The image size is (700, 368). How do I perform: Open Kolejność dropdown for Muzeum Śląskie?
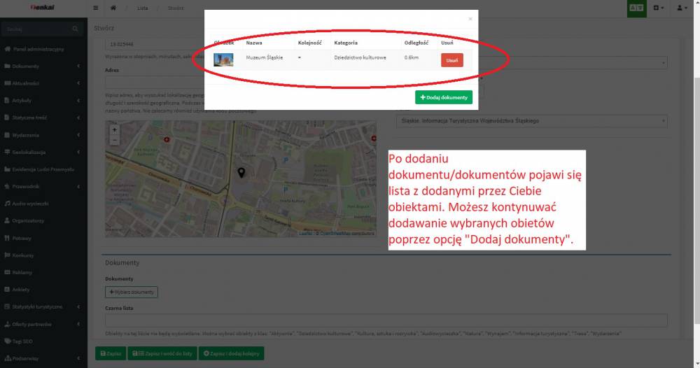click(x=300, y=57)
